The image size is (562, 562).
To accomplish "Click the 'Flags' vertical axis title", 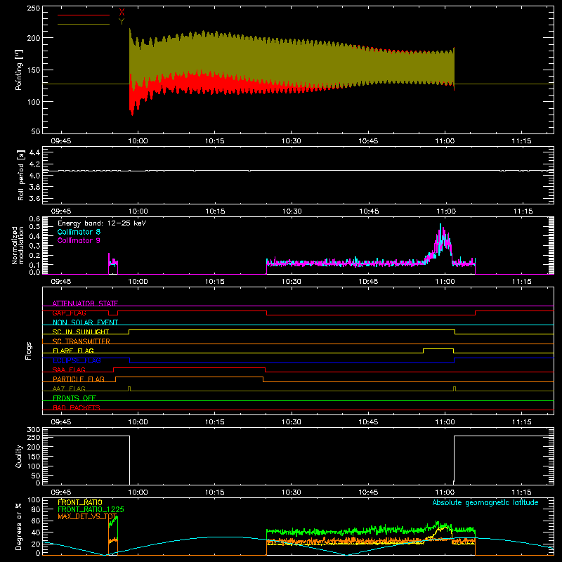I will (x=28, y=351).
